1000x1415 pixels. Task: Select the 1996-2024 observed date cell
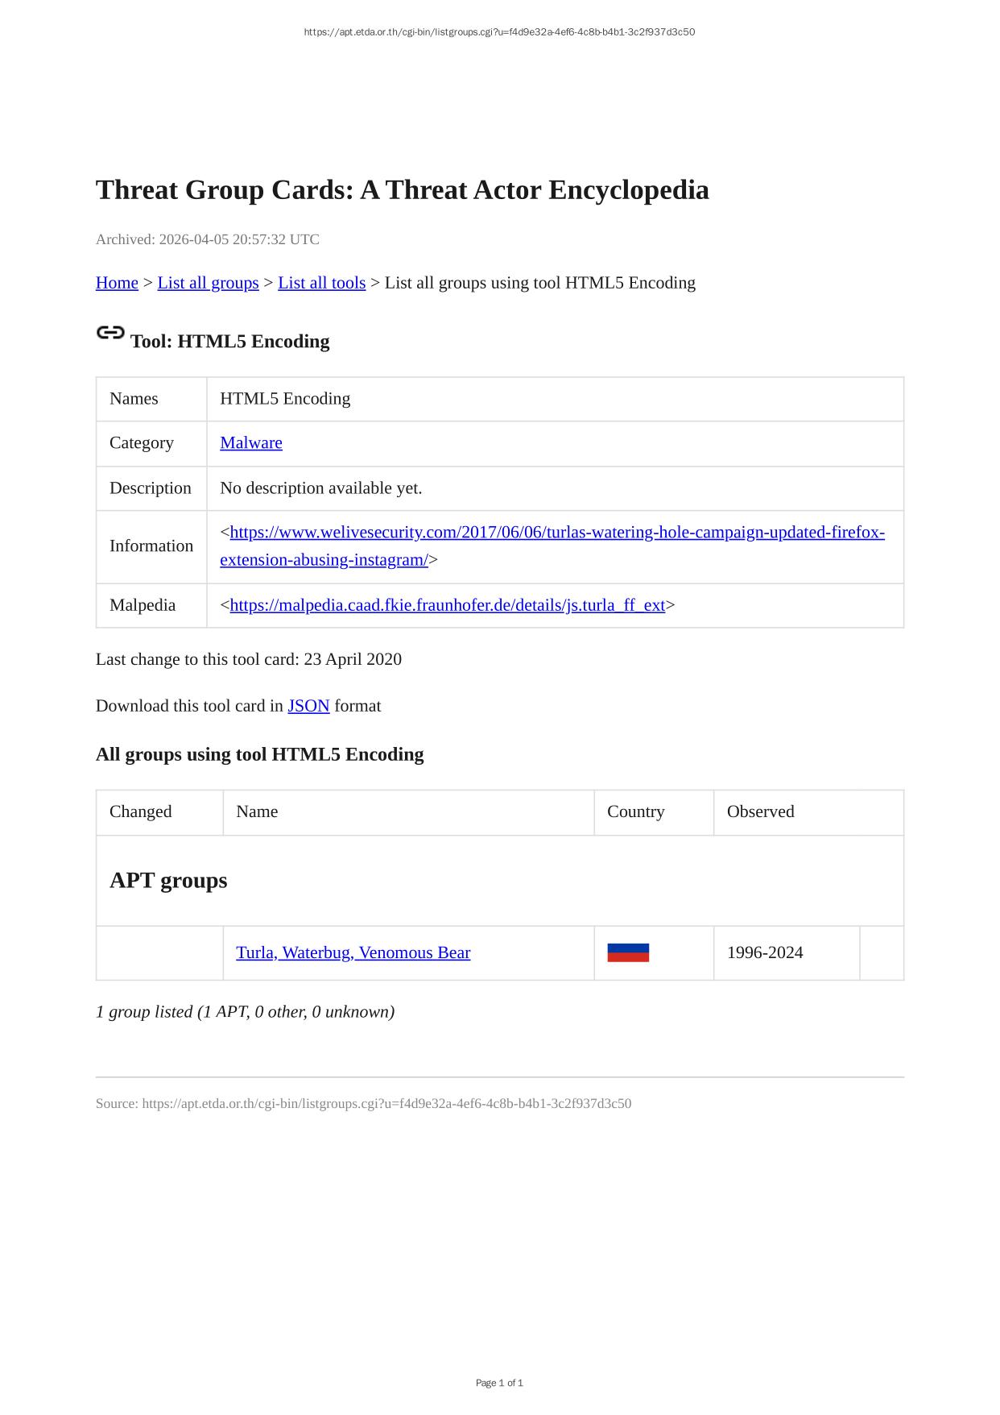coord(765,952)
